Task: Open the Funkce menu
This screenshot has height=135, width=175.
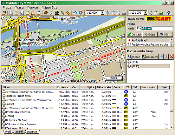Action: tap(33, 8)
